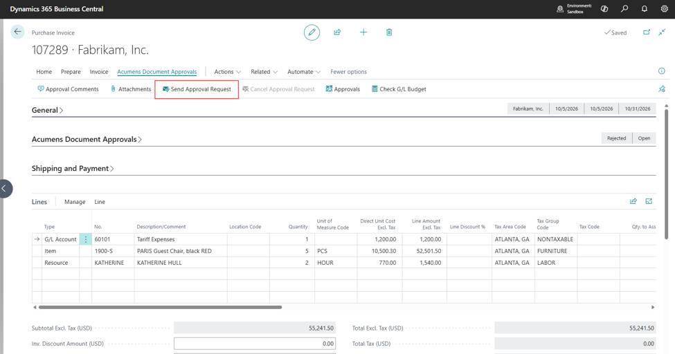Select 'Tariff Expenses' description cell

(181, 239)
